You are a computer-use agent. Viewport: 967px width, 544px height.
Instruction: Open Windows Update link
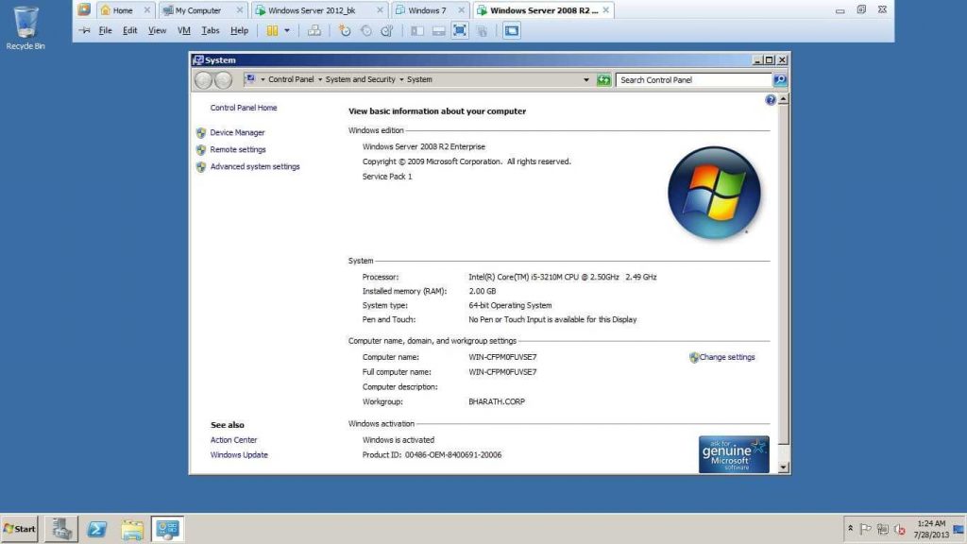tap(239, 454)
